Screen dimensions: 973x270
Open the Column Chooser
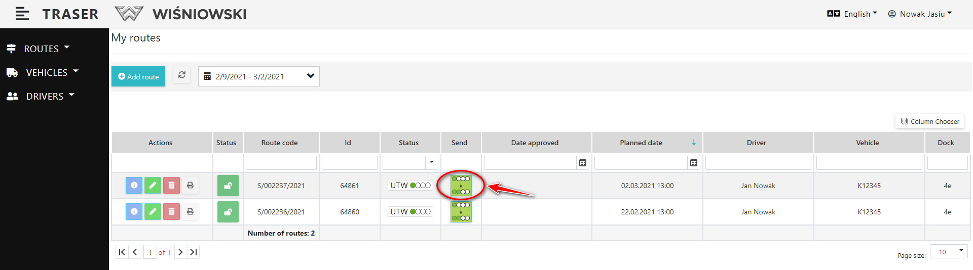coord(929,121)
